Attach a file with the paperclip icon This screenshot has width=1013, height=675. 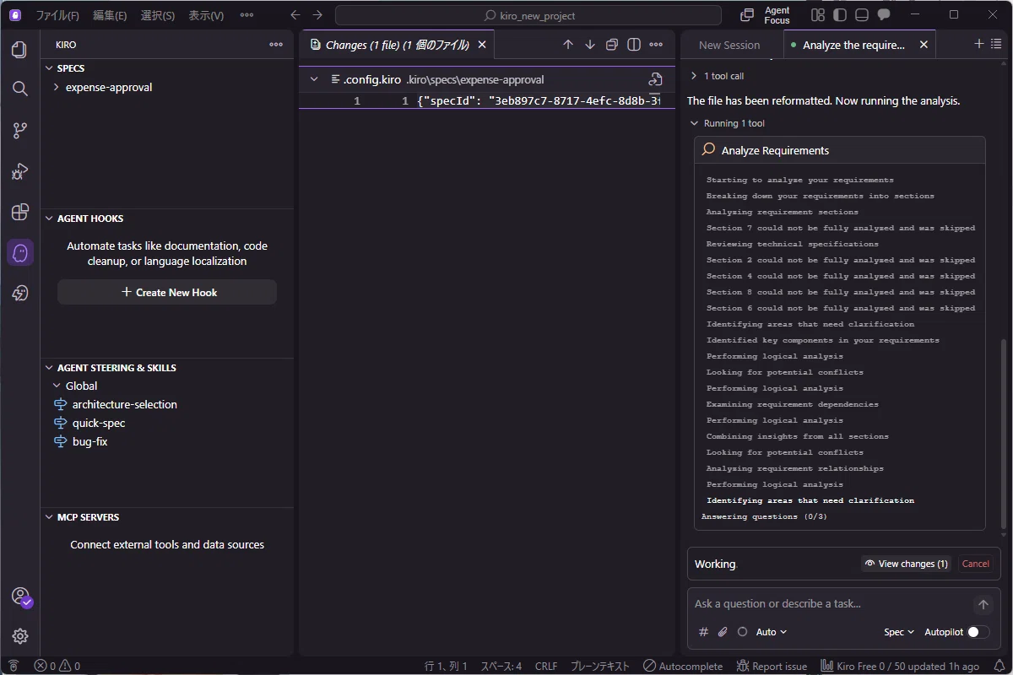tap(723, 632)
